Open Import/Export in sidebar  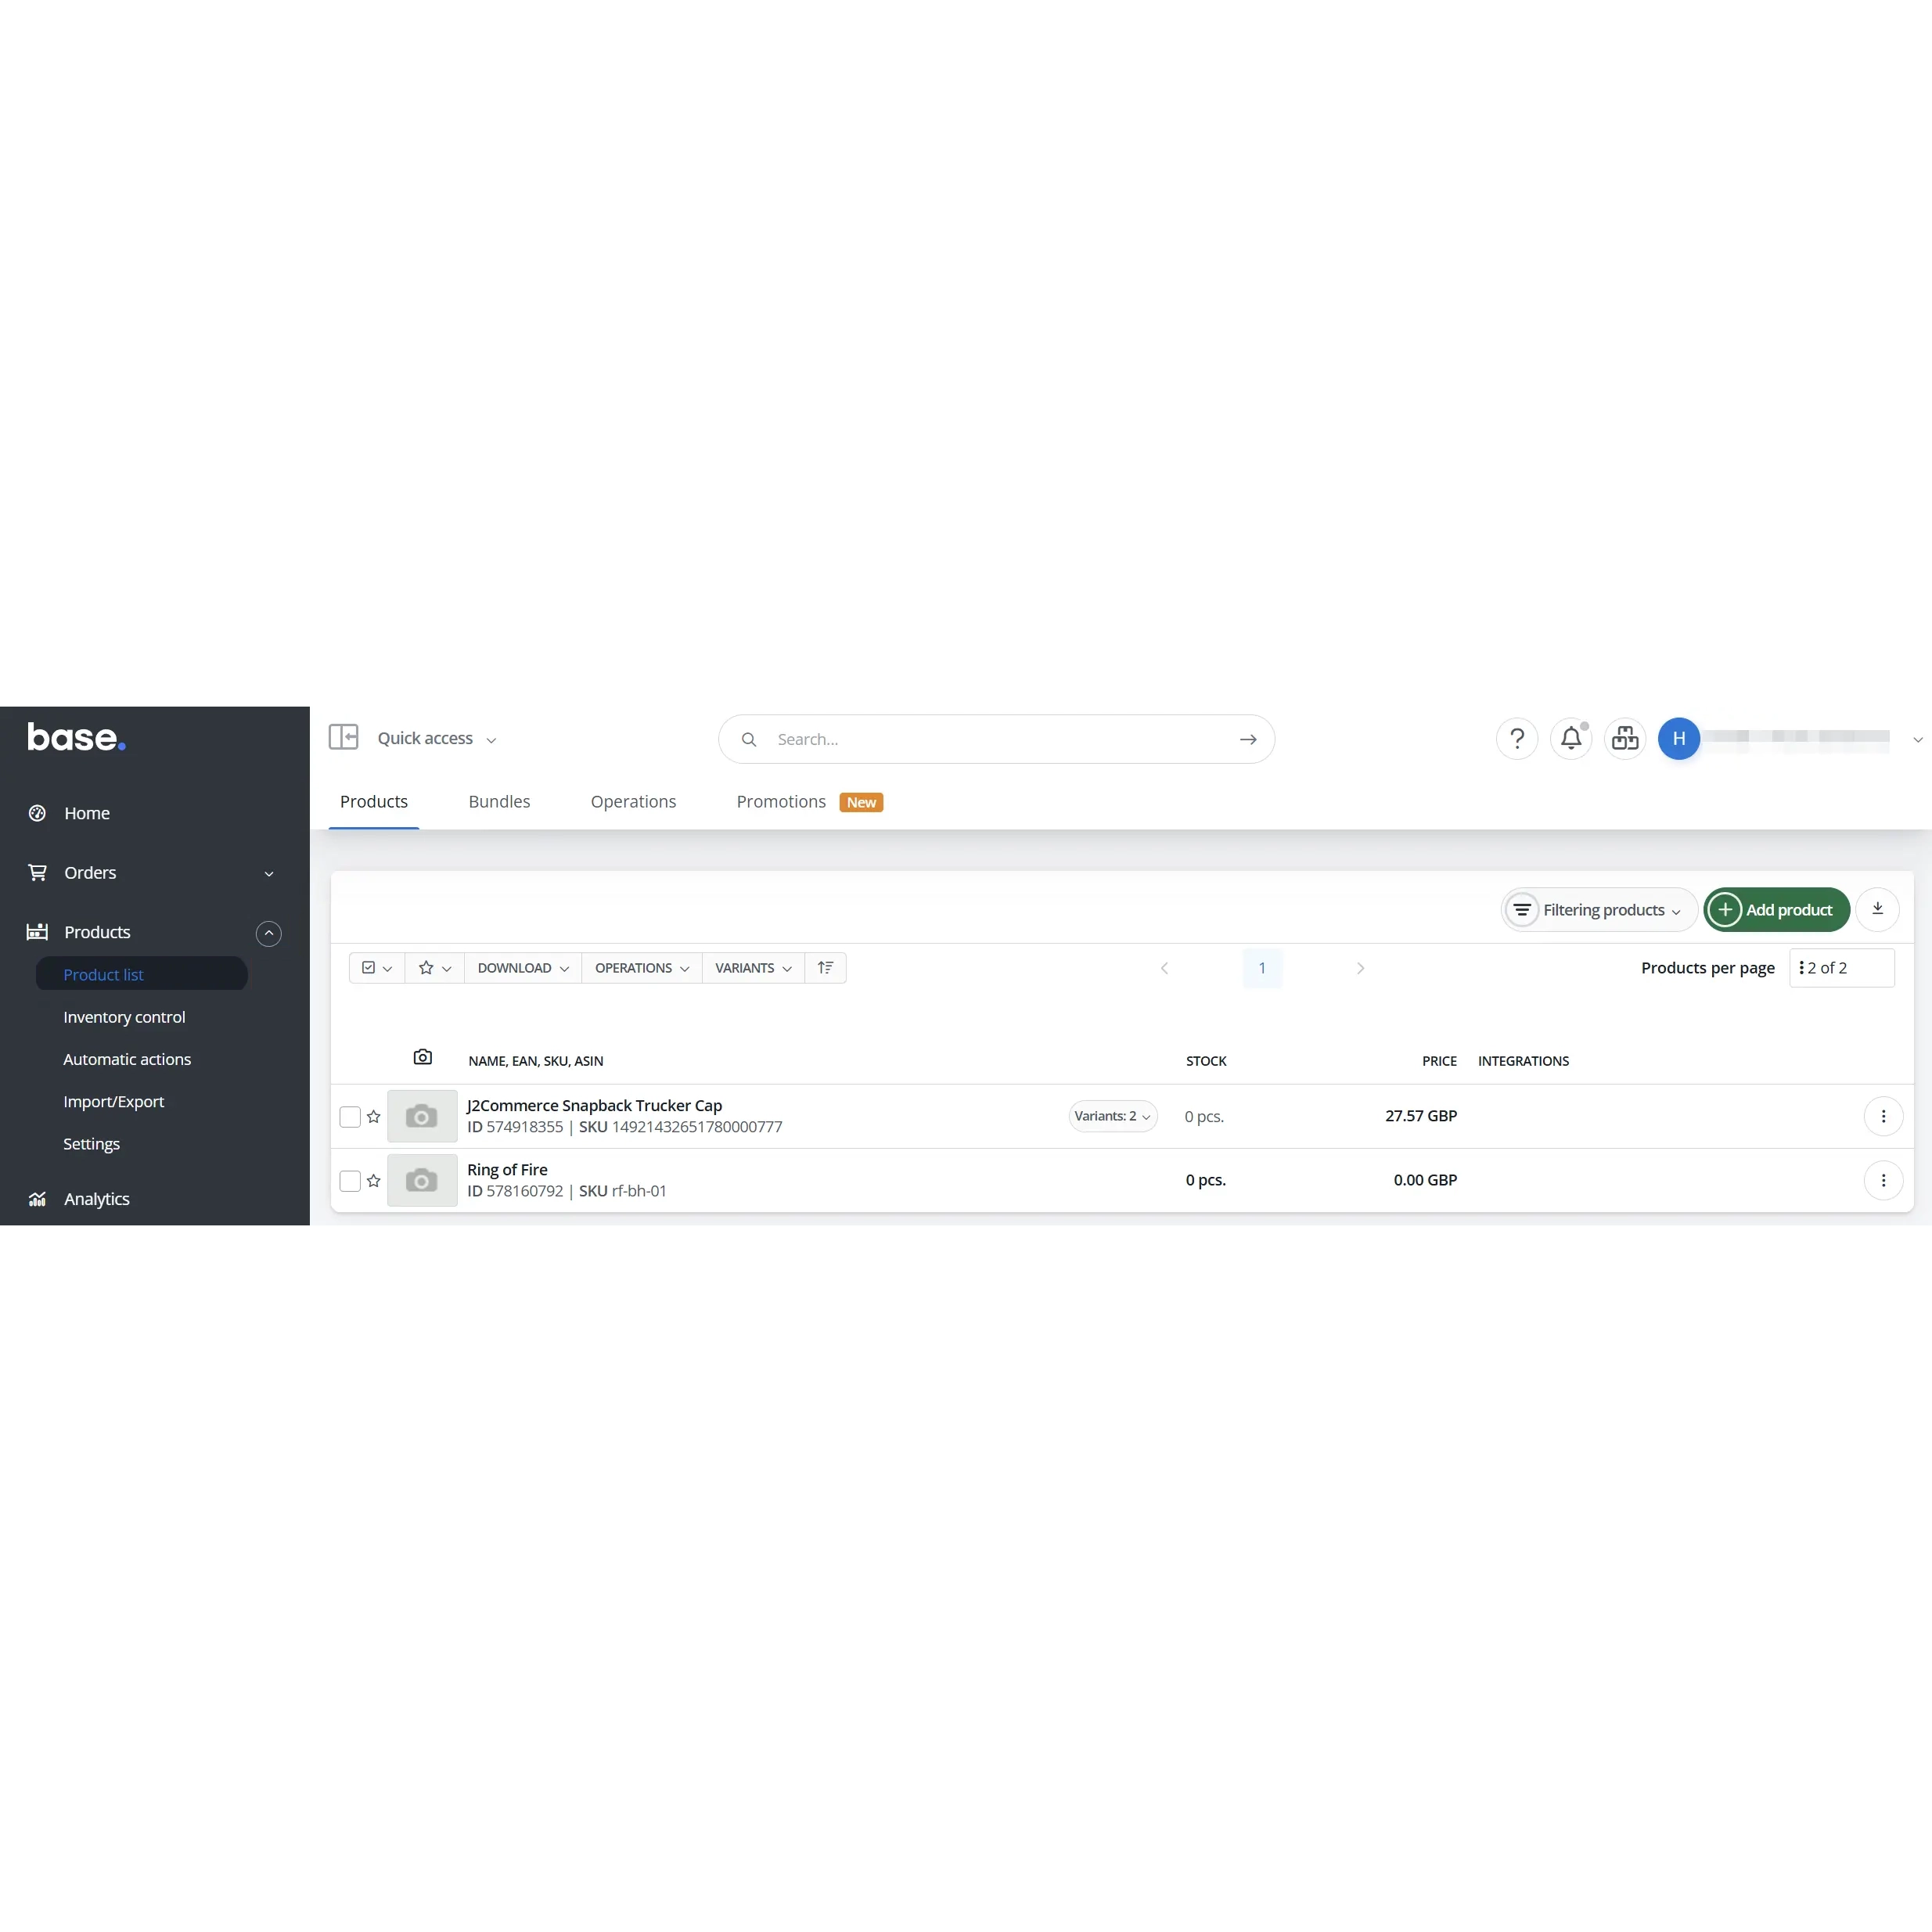(113, 1101)
